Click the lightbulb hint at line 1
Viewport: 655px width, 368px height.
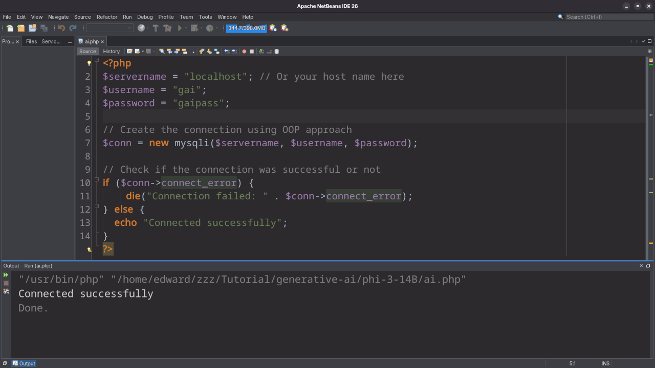[x=89, y=63]
